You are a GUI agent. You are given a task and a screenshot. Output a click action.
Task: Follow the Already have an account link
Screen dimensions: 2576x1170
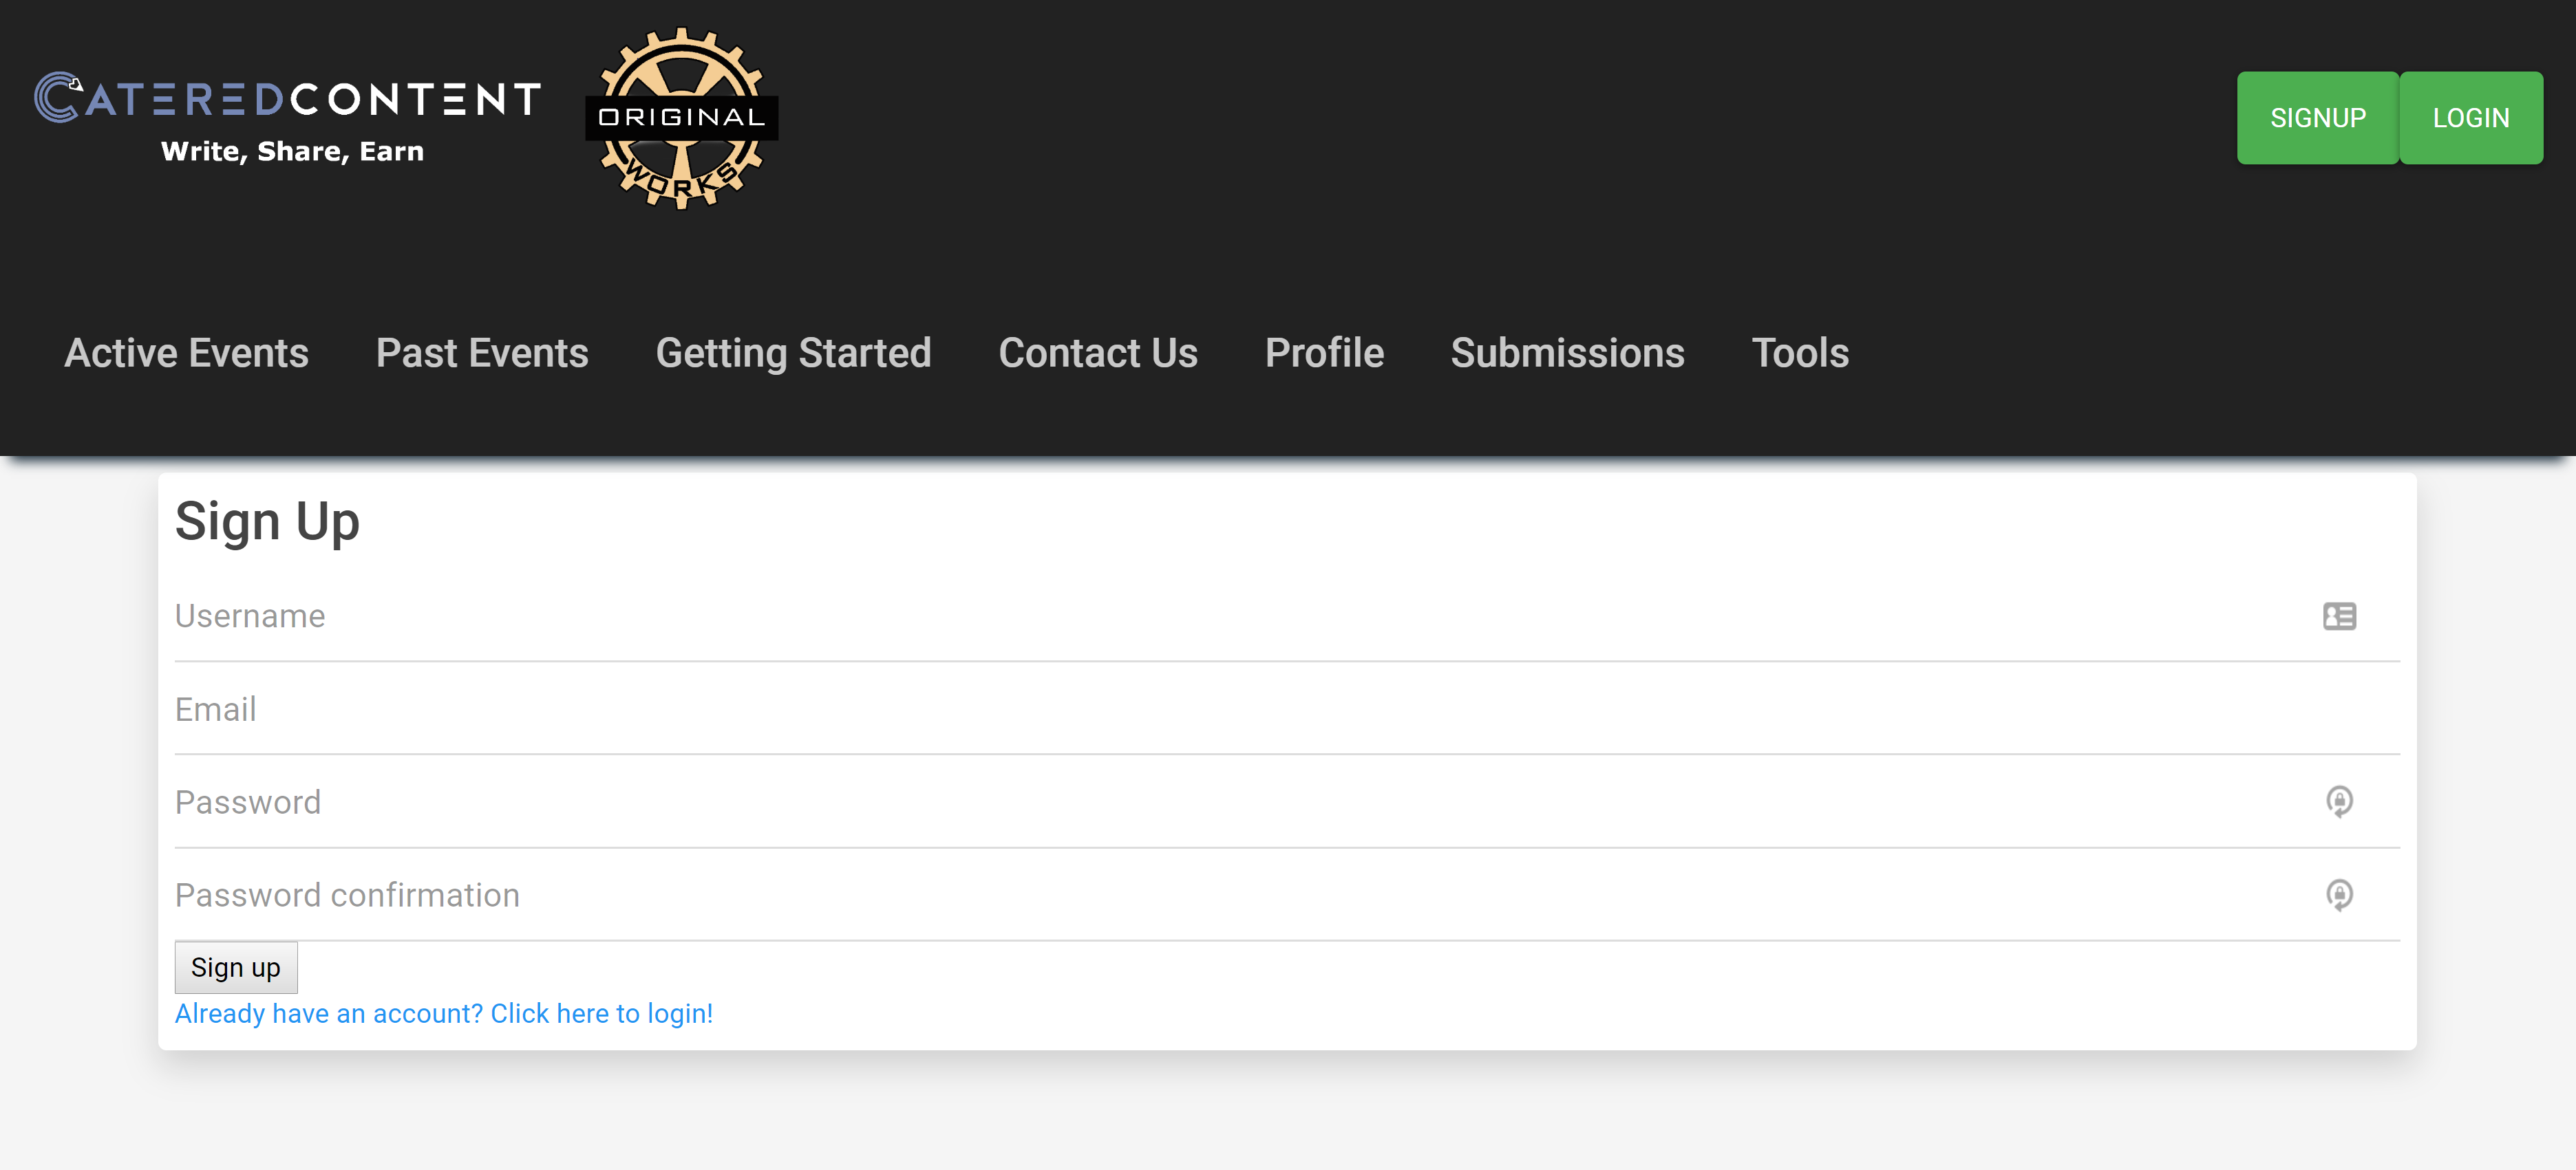(444, 1013)
